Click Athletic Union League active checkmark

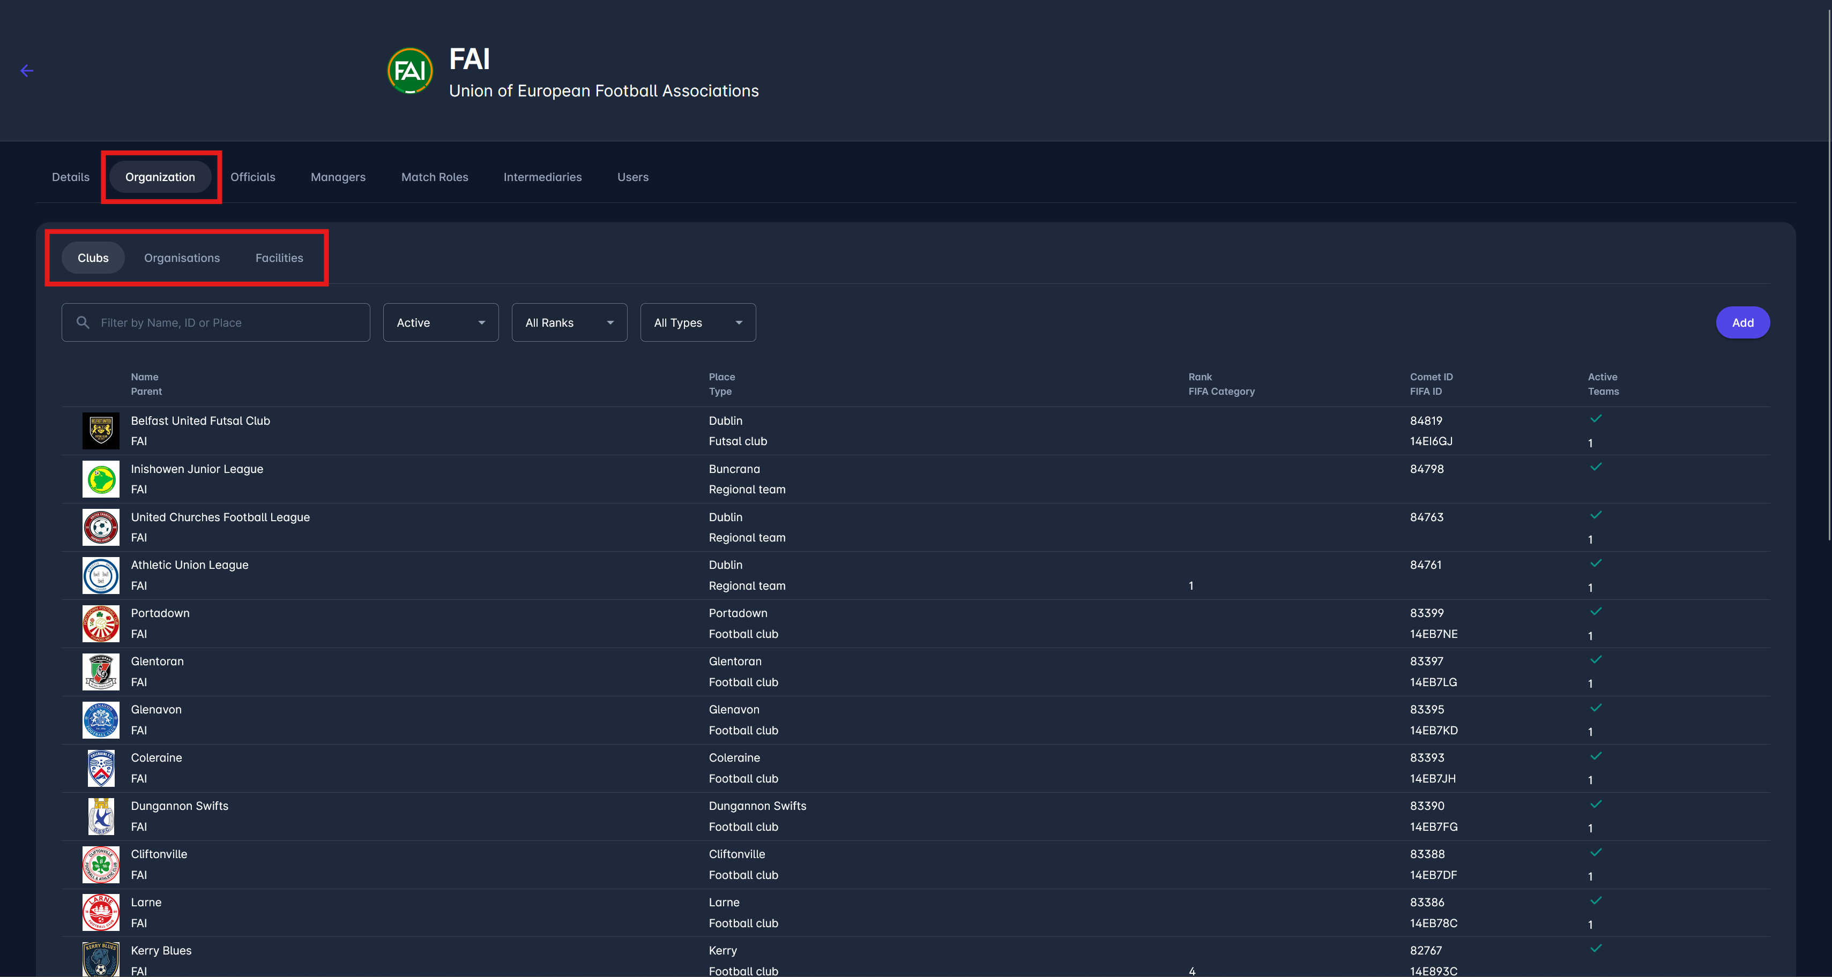tap(1596, 563)
